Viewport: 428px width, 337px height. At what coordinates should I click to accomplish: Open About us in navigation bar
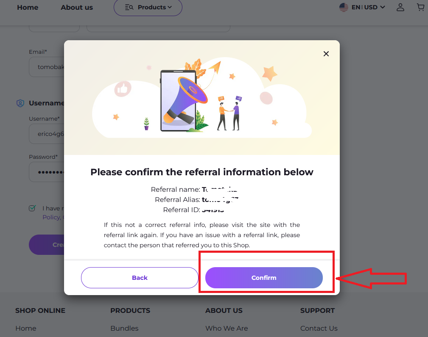click(77, 7)
